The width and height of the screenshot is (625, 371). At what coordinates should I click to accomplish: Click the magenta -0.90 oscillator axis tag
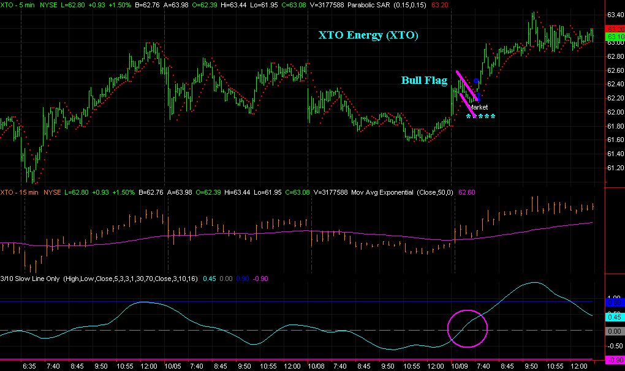coord(615,360)
